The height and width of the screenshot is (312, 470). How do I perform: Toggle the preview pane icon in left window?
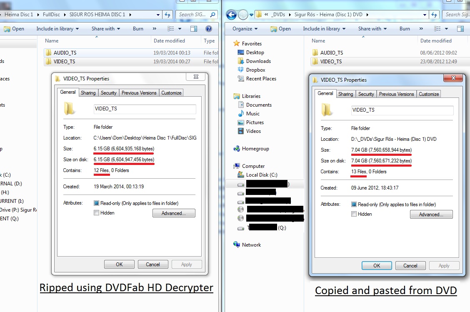click(194, 29)
